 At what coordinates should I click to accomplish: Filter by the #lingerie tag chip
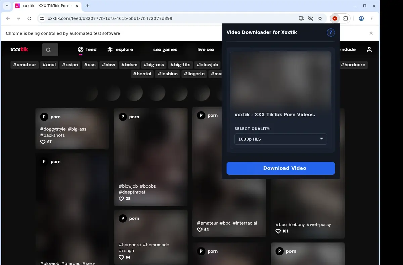(x=194, y=74)
